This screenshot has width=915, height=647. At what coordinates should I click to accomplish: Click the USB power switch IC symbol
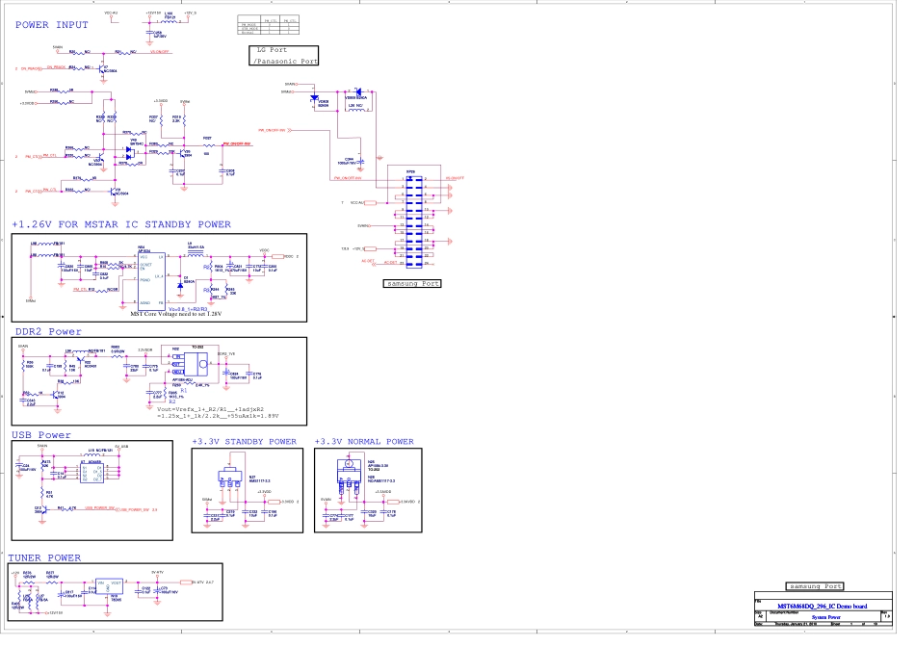(97, 473)
